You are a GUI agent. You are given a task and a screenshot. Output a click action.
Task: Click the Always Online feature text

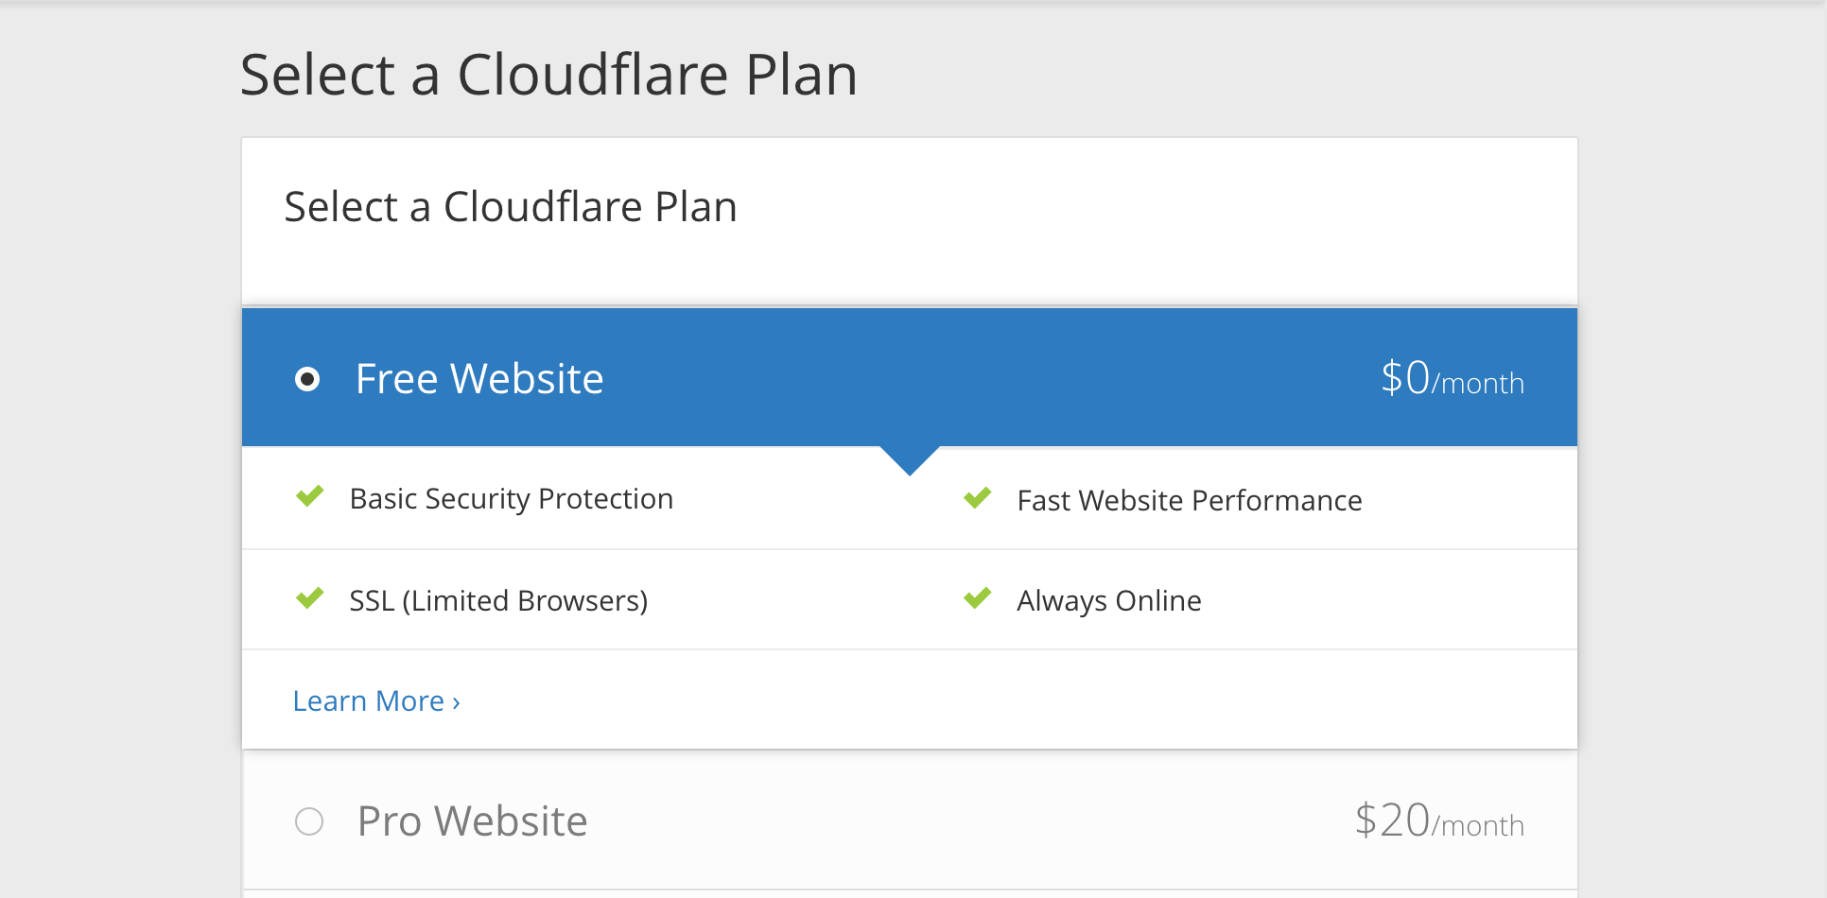click(x=1109, y=600)
